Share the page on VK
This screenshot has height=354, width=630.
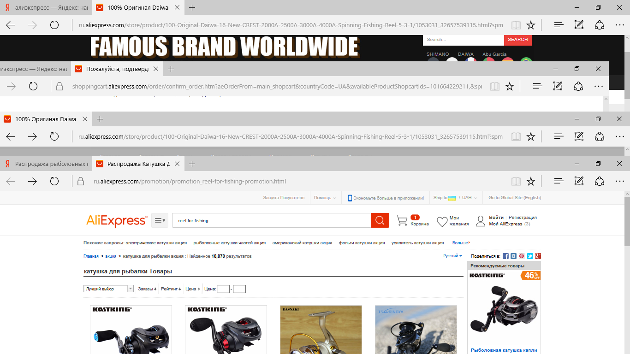pos(513,256)
